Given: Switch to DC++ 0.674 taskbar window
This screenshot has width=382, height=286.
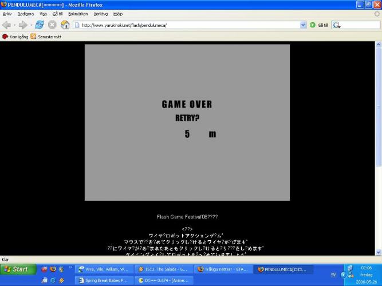Looking at the screenshot, I should coord(163,280).
